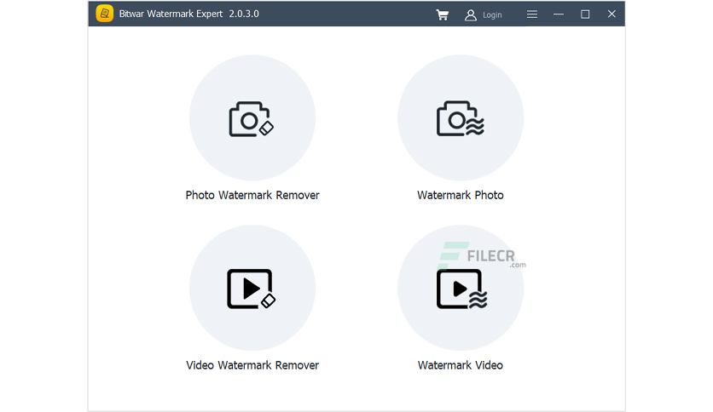
Task: Click the user profile icon
Action: [x=471, y=15]
